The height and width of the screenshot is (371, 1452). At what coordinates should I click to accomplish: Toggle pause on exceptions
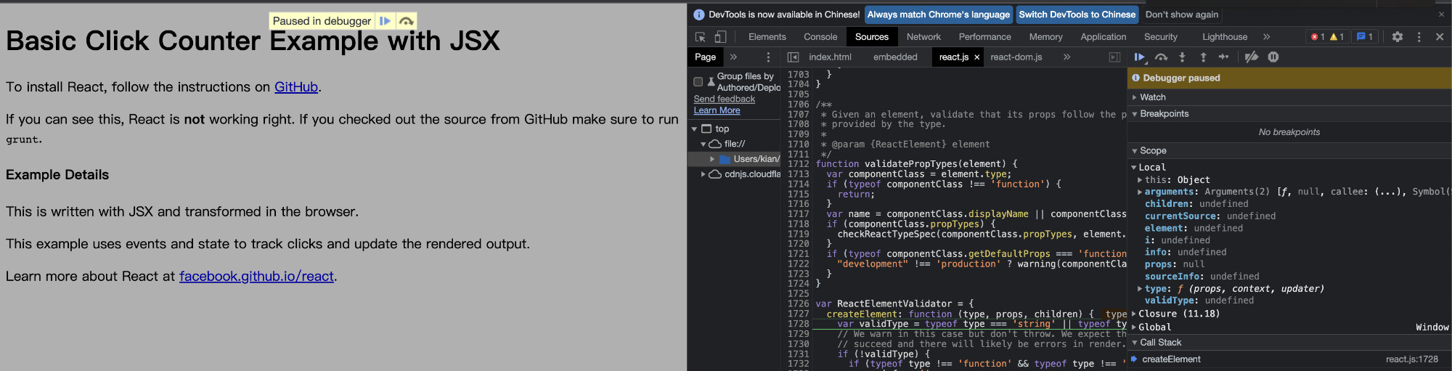1273,57
